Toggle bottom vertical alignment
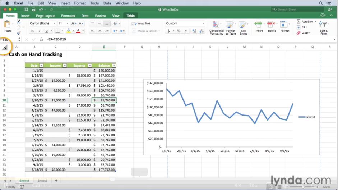 [x=107, y=23]
